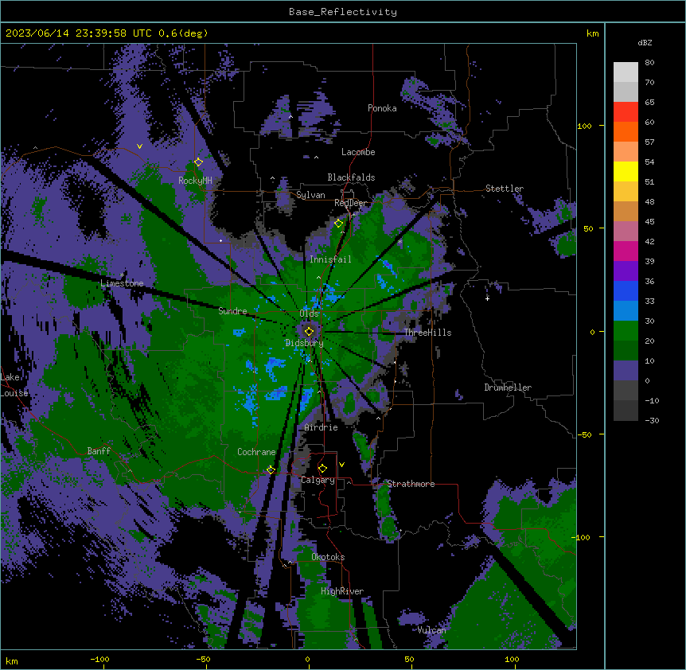Click the Lacombe town label
Viewport: 686px width, 670px height.
pyautogui.click(x=358, y=152)
